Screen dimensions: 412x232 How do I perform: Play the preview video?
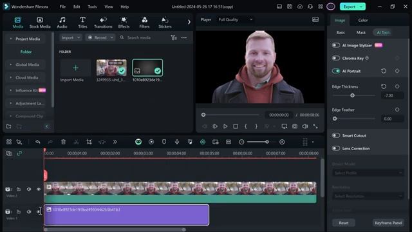[225, 126]
